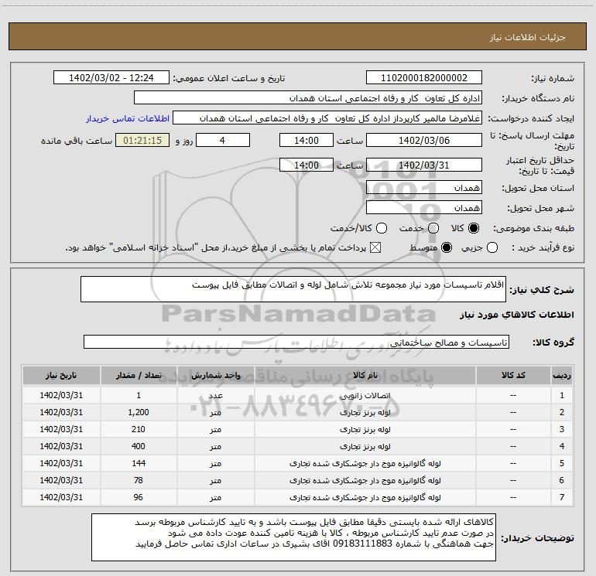Choose the جزیی purchase type radio
596x576 pixels.
click(x=492, y=248)
